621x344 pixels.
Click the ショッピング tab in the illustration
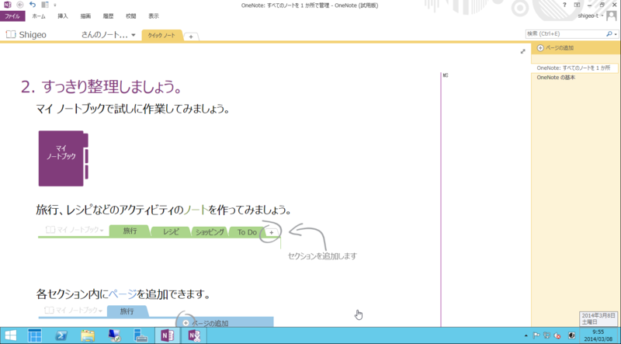pyautogui.click(x=210, y=232)
